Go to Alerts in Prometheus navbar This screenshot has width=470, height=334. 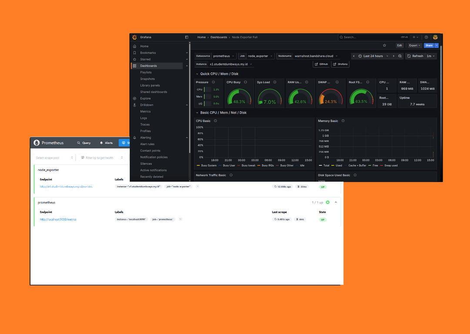pos(106,142)
